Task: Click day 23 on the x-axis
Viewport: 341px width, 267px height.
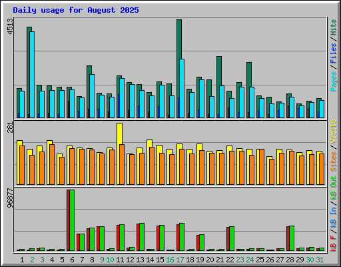Action: (240, 260)
